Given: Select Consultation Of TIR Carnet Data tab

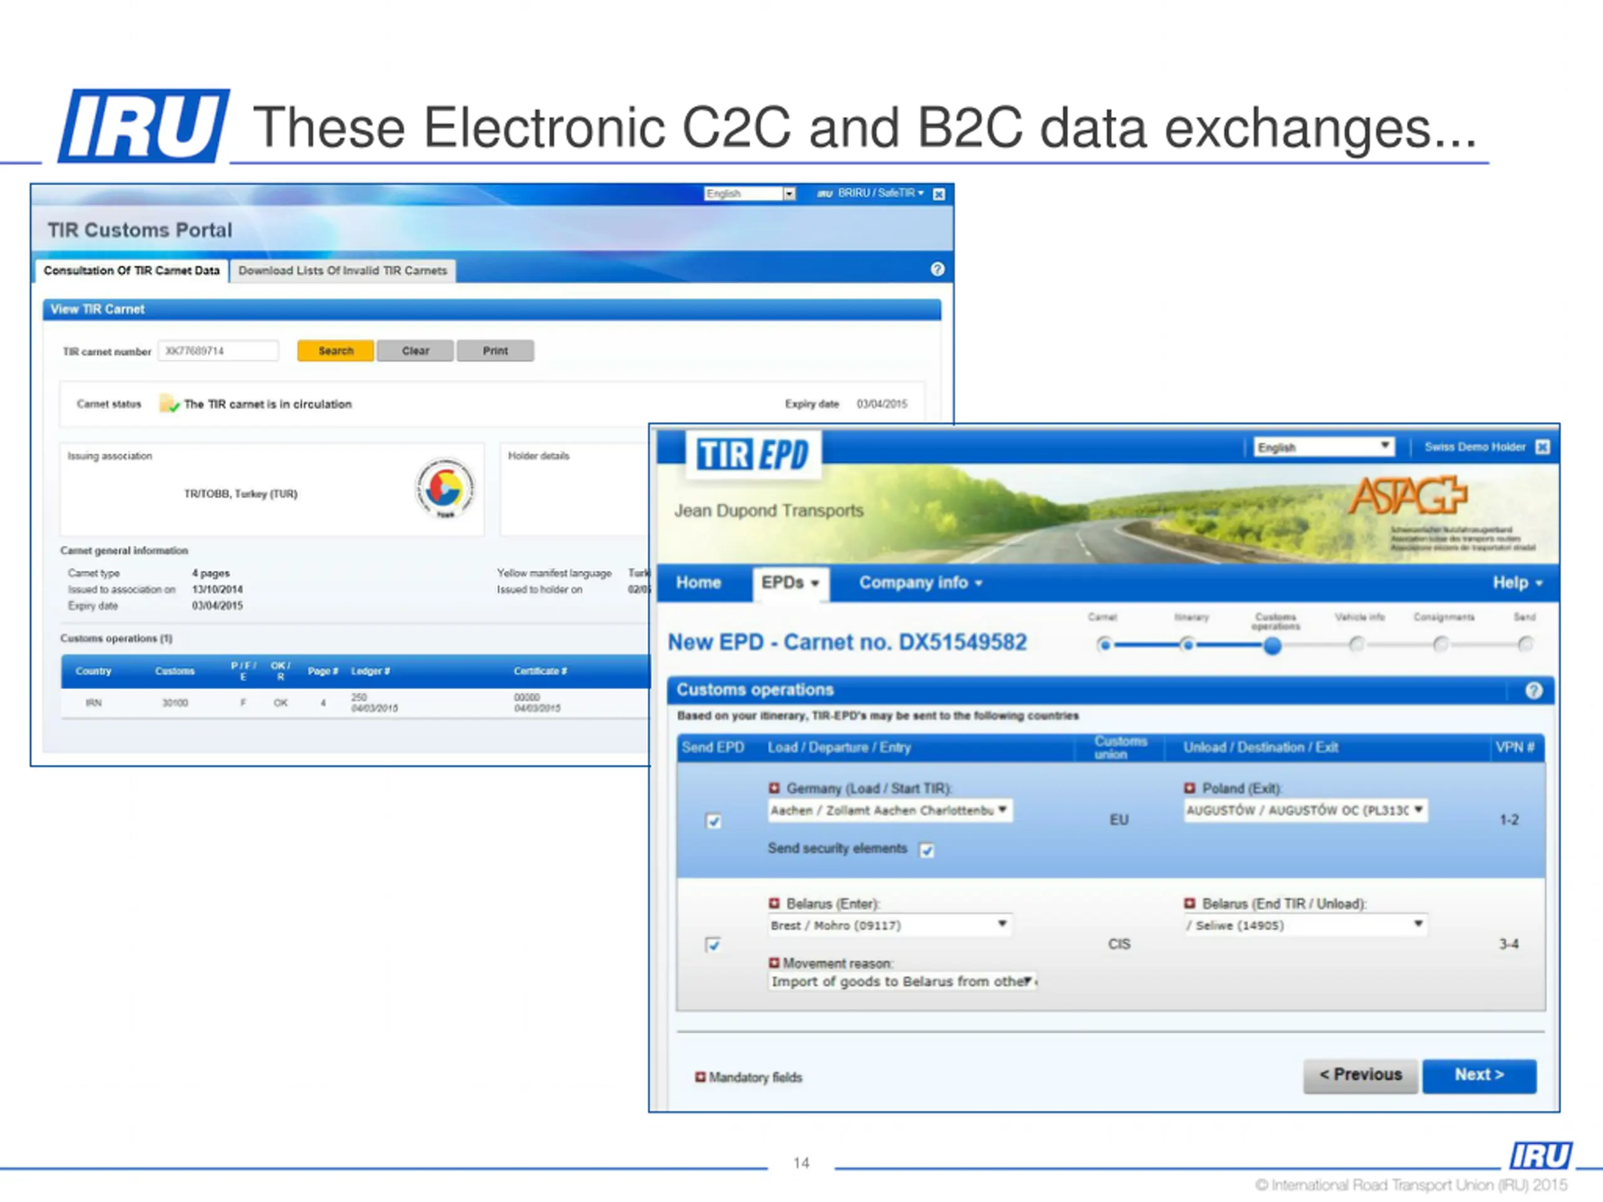Looking at the screenshot, I should click(x=131, y=270).
